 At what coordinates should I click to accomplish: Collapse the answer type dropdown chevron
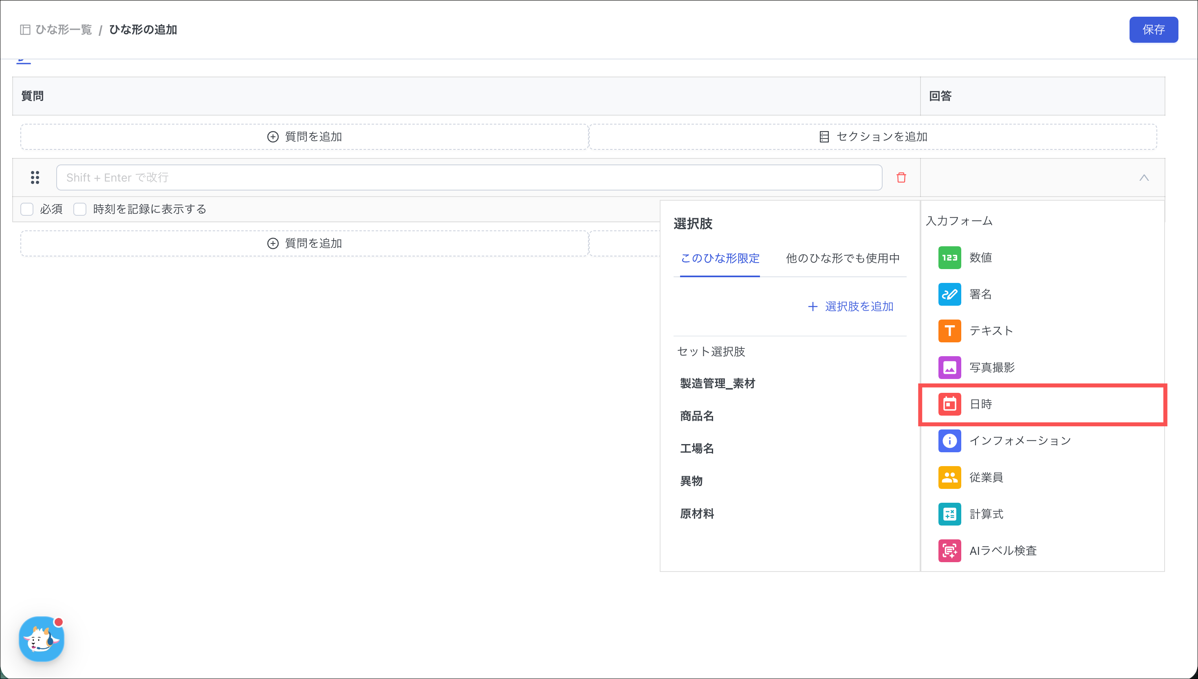click(x=1143, y=177)
